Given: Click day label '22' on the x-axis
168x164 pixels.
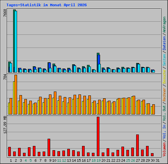Looking at the screenshot, I should point(113,160).
